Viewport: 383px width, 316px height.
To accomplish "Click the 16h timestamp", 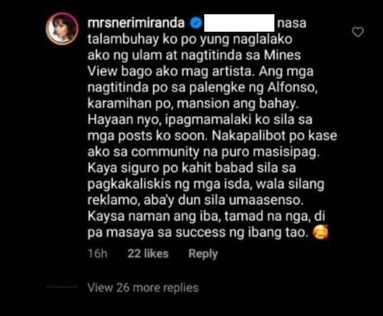I will 97,254.
